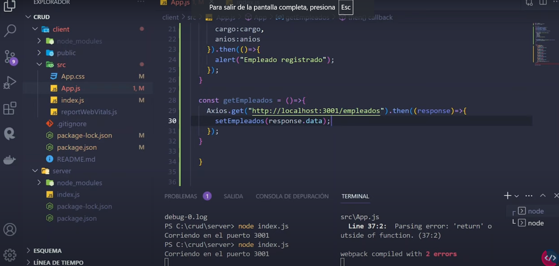Follow the localhost:3001/empleados link in code

tap(316, 111)
